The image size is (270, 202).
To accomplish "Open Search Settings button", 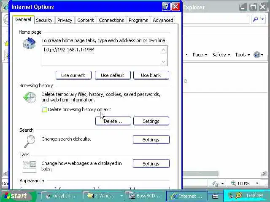I will click(151, 139).
